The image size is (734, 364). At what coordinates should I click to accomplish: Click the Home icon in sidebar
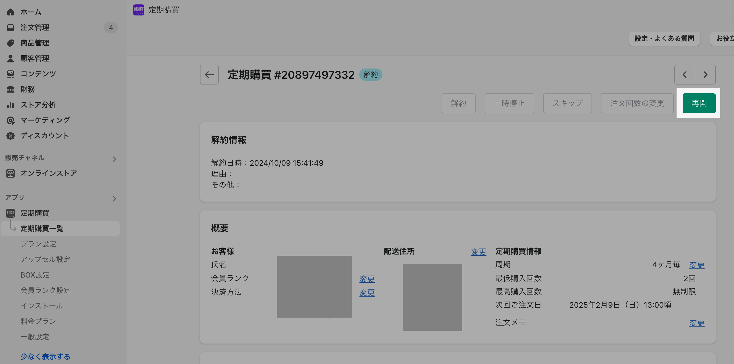(10, 12)
